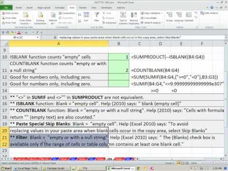Viewport: 228px width, 171px height.
Task: Toggle the Filter funnel button
Action: coord(96,17)
